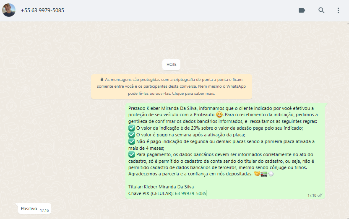349x219 pixels.
Task: Open the contact's profile picture
Action: point(9,10)
